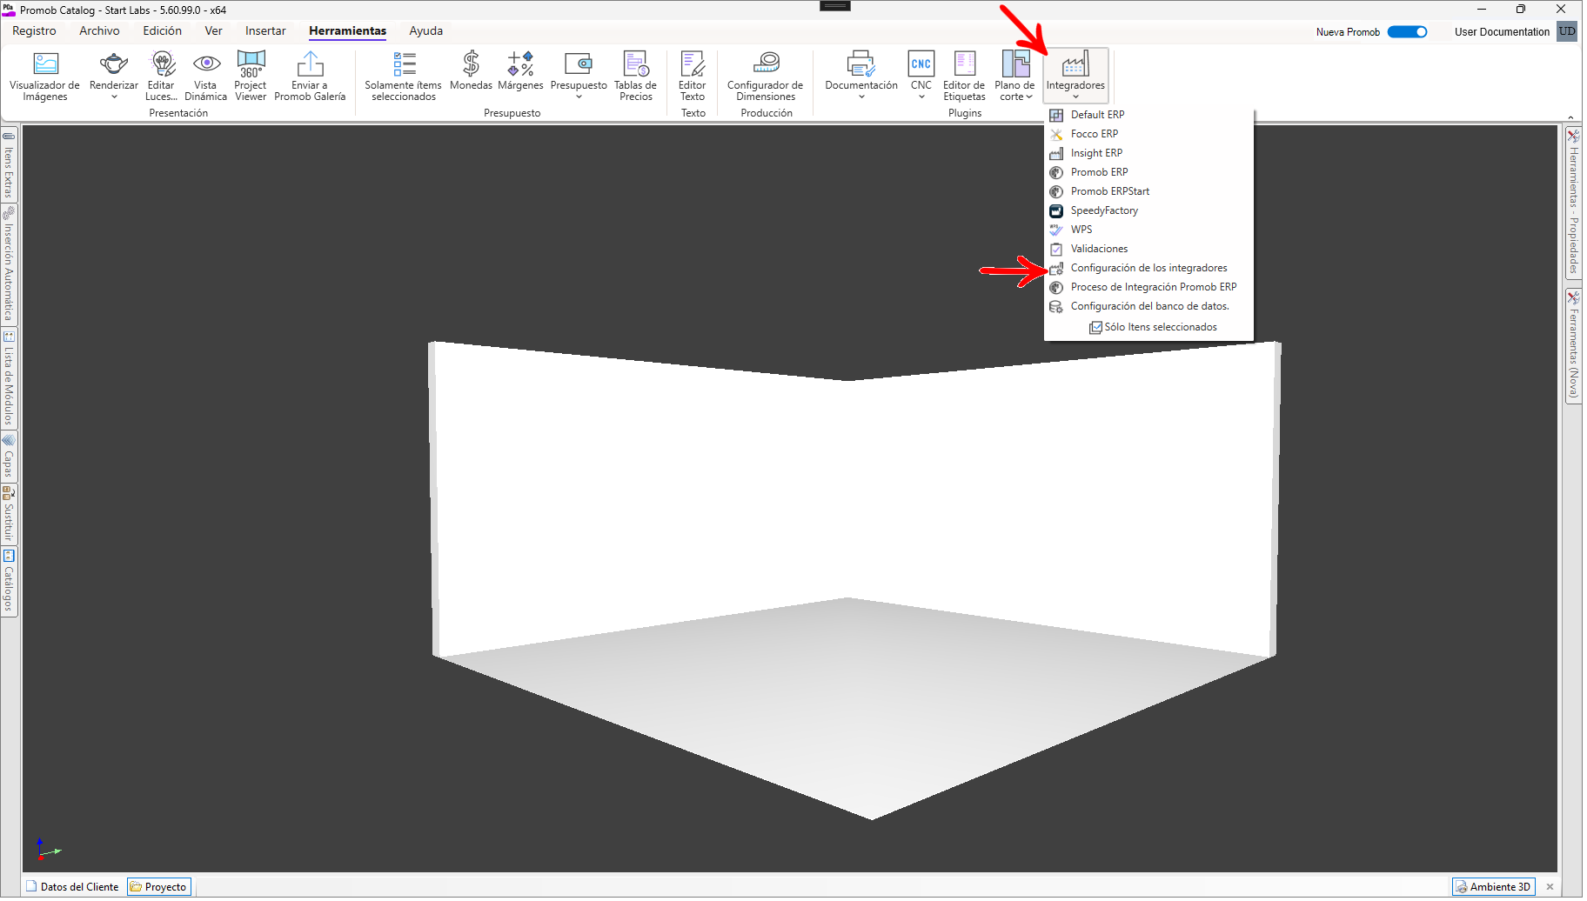Click the UD user avatar
Screen dimensions: 1587x901
coord(1567,32)
